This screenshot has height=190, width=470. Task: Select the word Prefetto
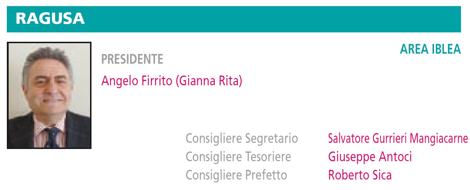[x=266, y=175]
